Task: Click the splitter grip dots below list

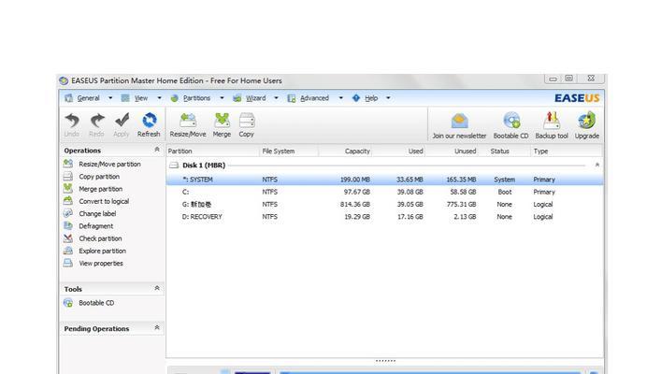Action: [385, 361]
